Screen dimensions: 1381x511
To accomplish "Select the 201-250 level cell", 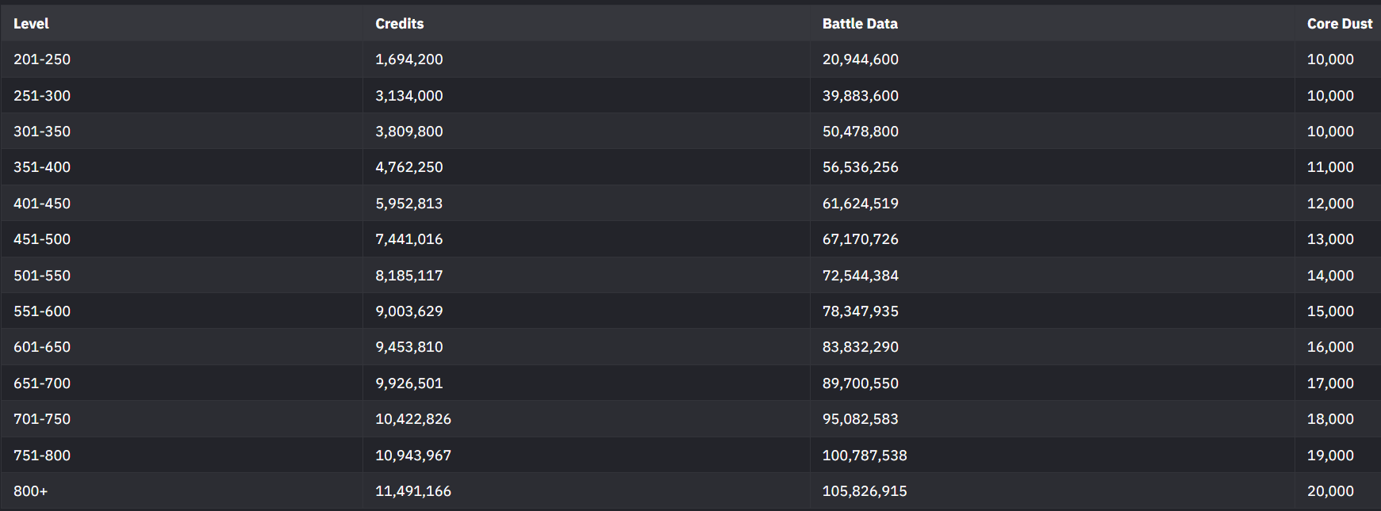I will (x=42, y=59).
